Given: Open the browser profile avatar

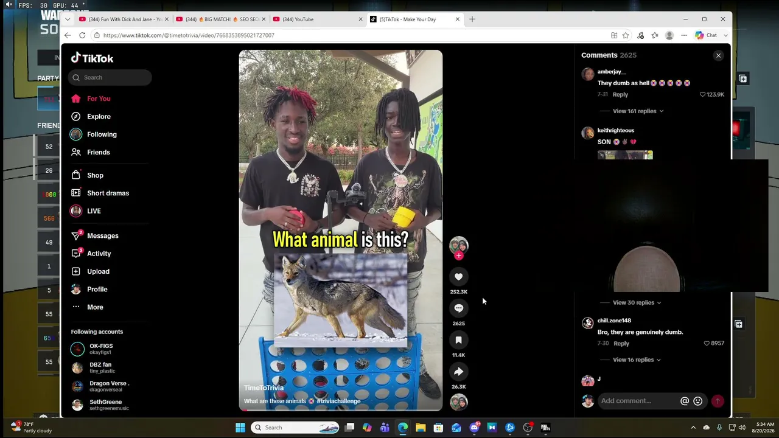Looking at the screenshot, I should [669, 35].
